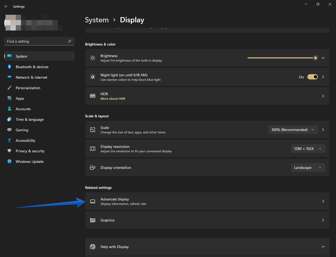Open custom Scale settings chevron
The width and height of the screenshot is (336, 257).
323,130
